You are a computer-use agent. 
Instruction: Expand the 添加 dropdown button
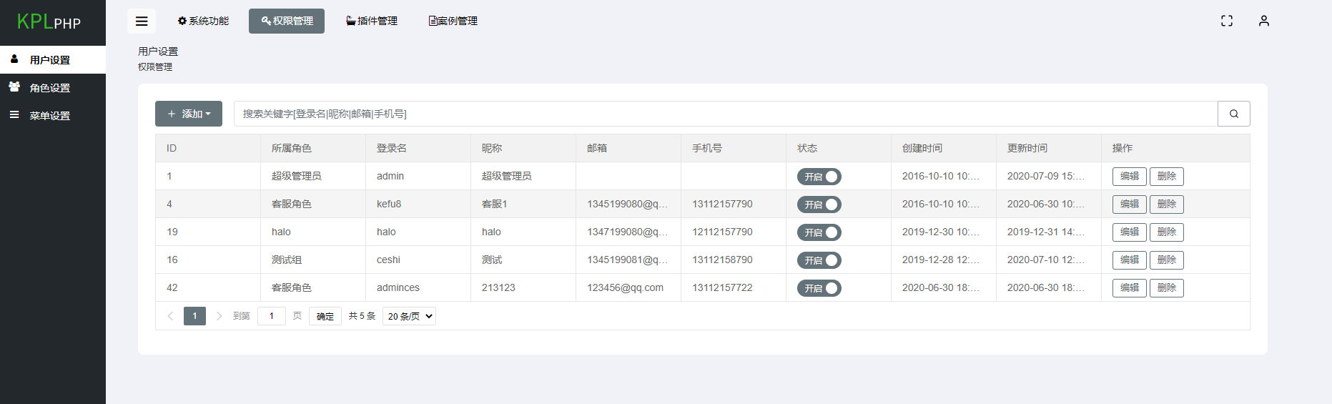(189, 114)
